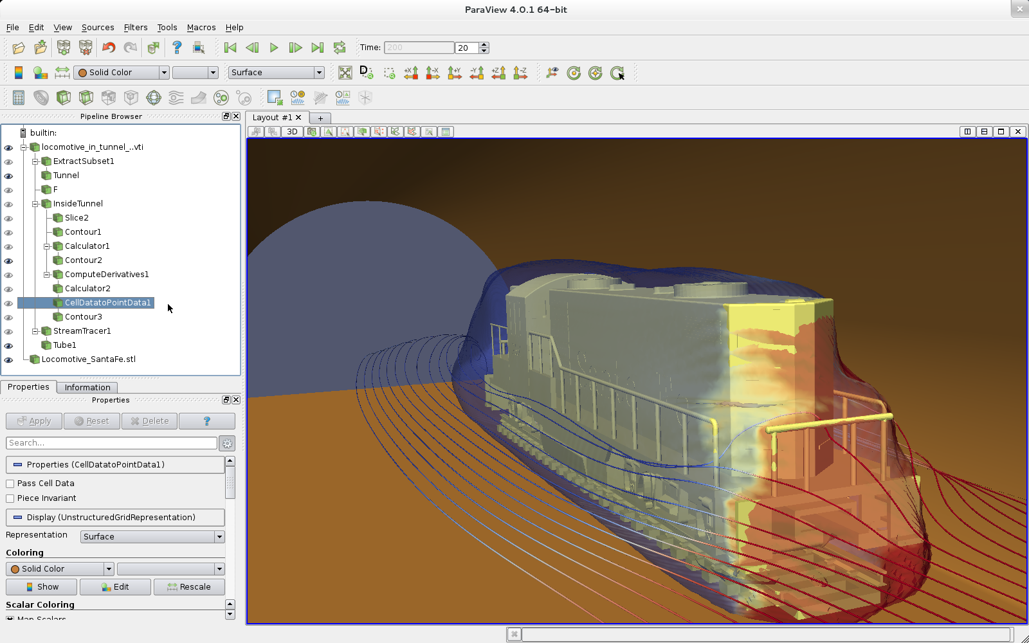Switch to the Information tab
The width and height of the screenshot is (1029, 643).
[x=87, y=387]
